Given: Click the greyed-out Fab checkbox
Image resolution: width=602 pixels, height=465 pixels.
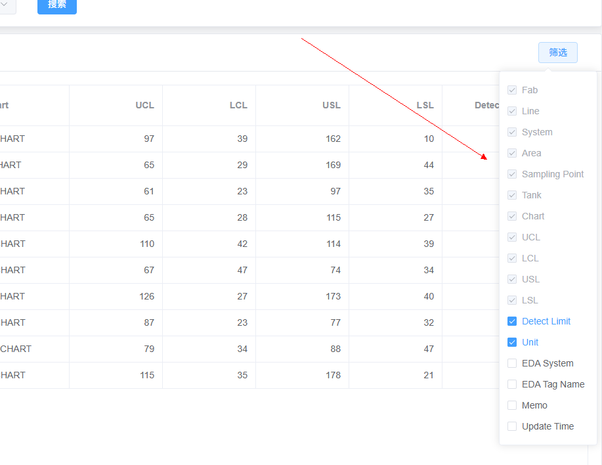Looking at the screenshot, I should (x=512, y=90).
